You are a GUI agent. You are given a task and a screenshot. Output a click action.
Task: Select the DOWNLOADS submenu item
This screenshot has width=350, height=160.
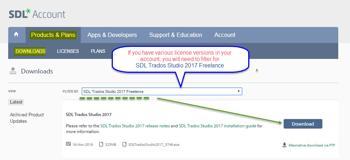point(30,51)
